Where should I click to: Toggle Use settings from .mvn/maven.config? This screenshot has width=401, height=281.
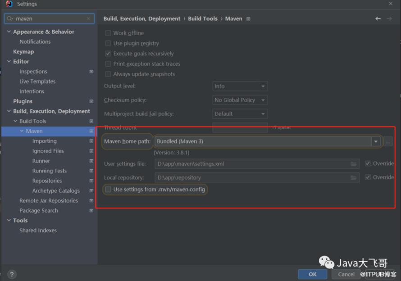108,190
